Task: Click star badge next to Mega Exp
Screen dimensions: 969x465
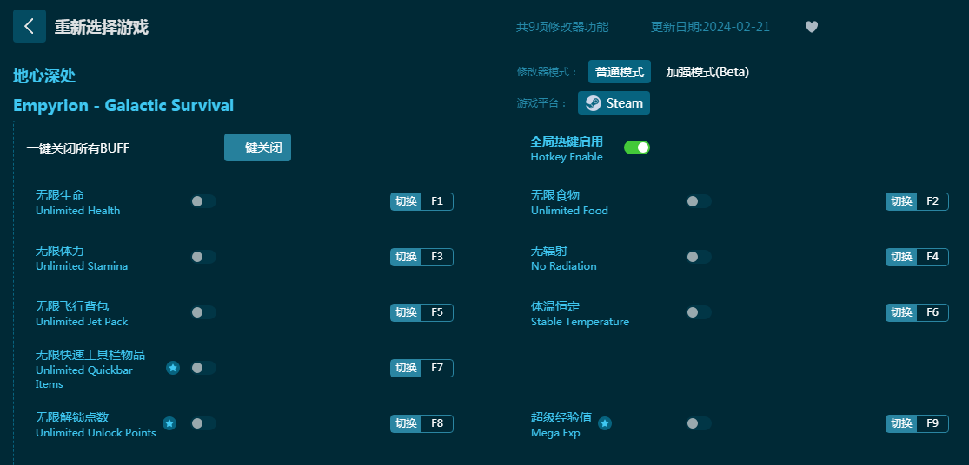Action: point(605,423)
